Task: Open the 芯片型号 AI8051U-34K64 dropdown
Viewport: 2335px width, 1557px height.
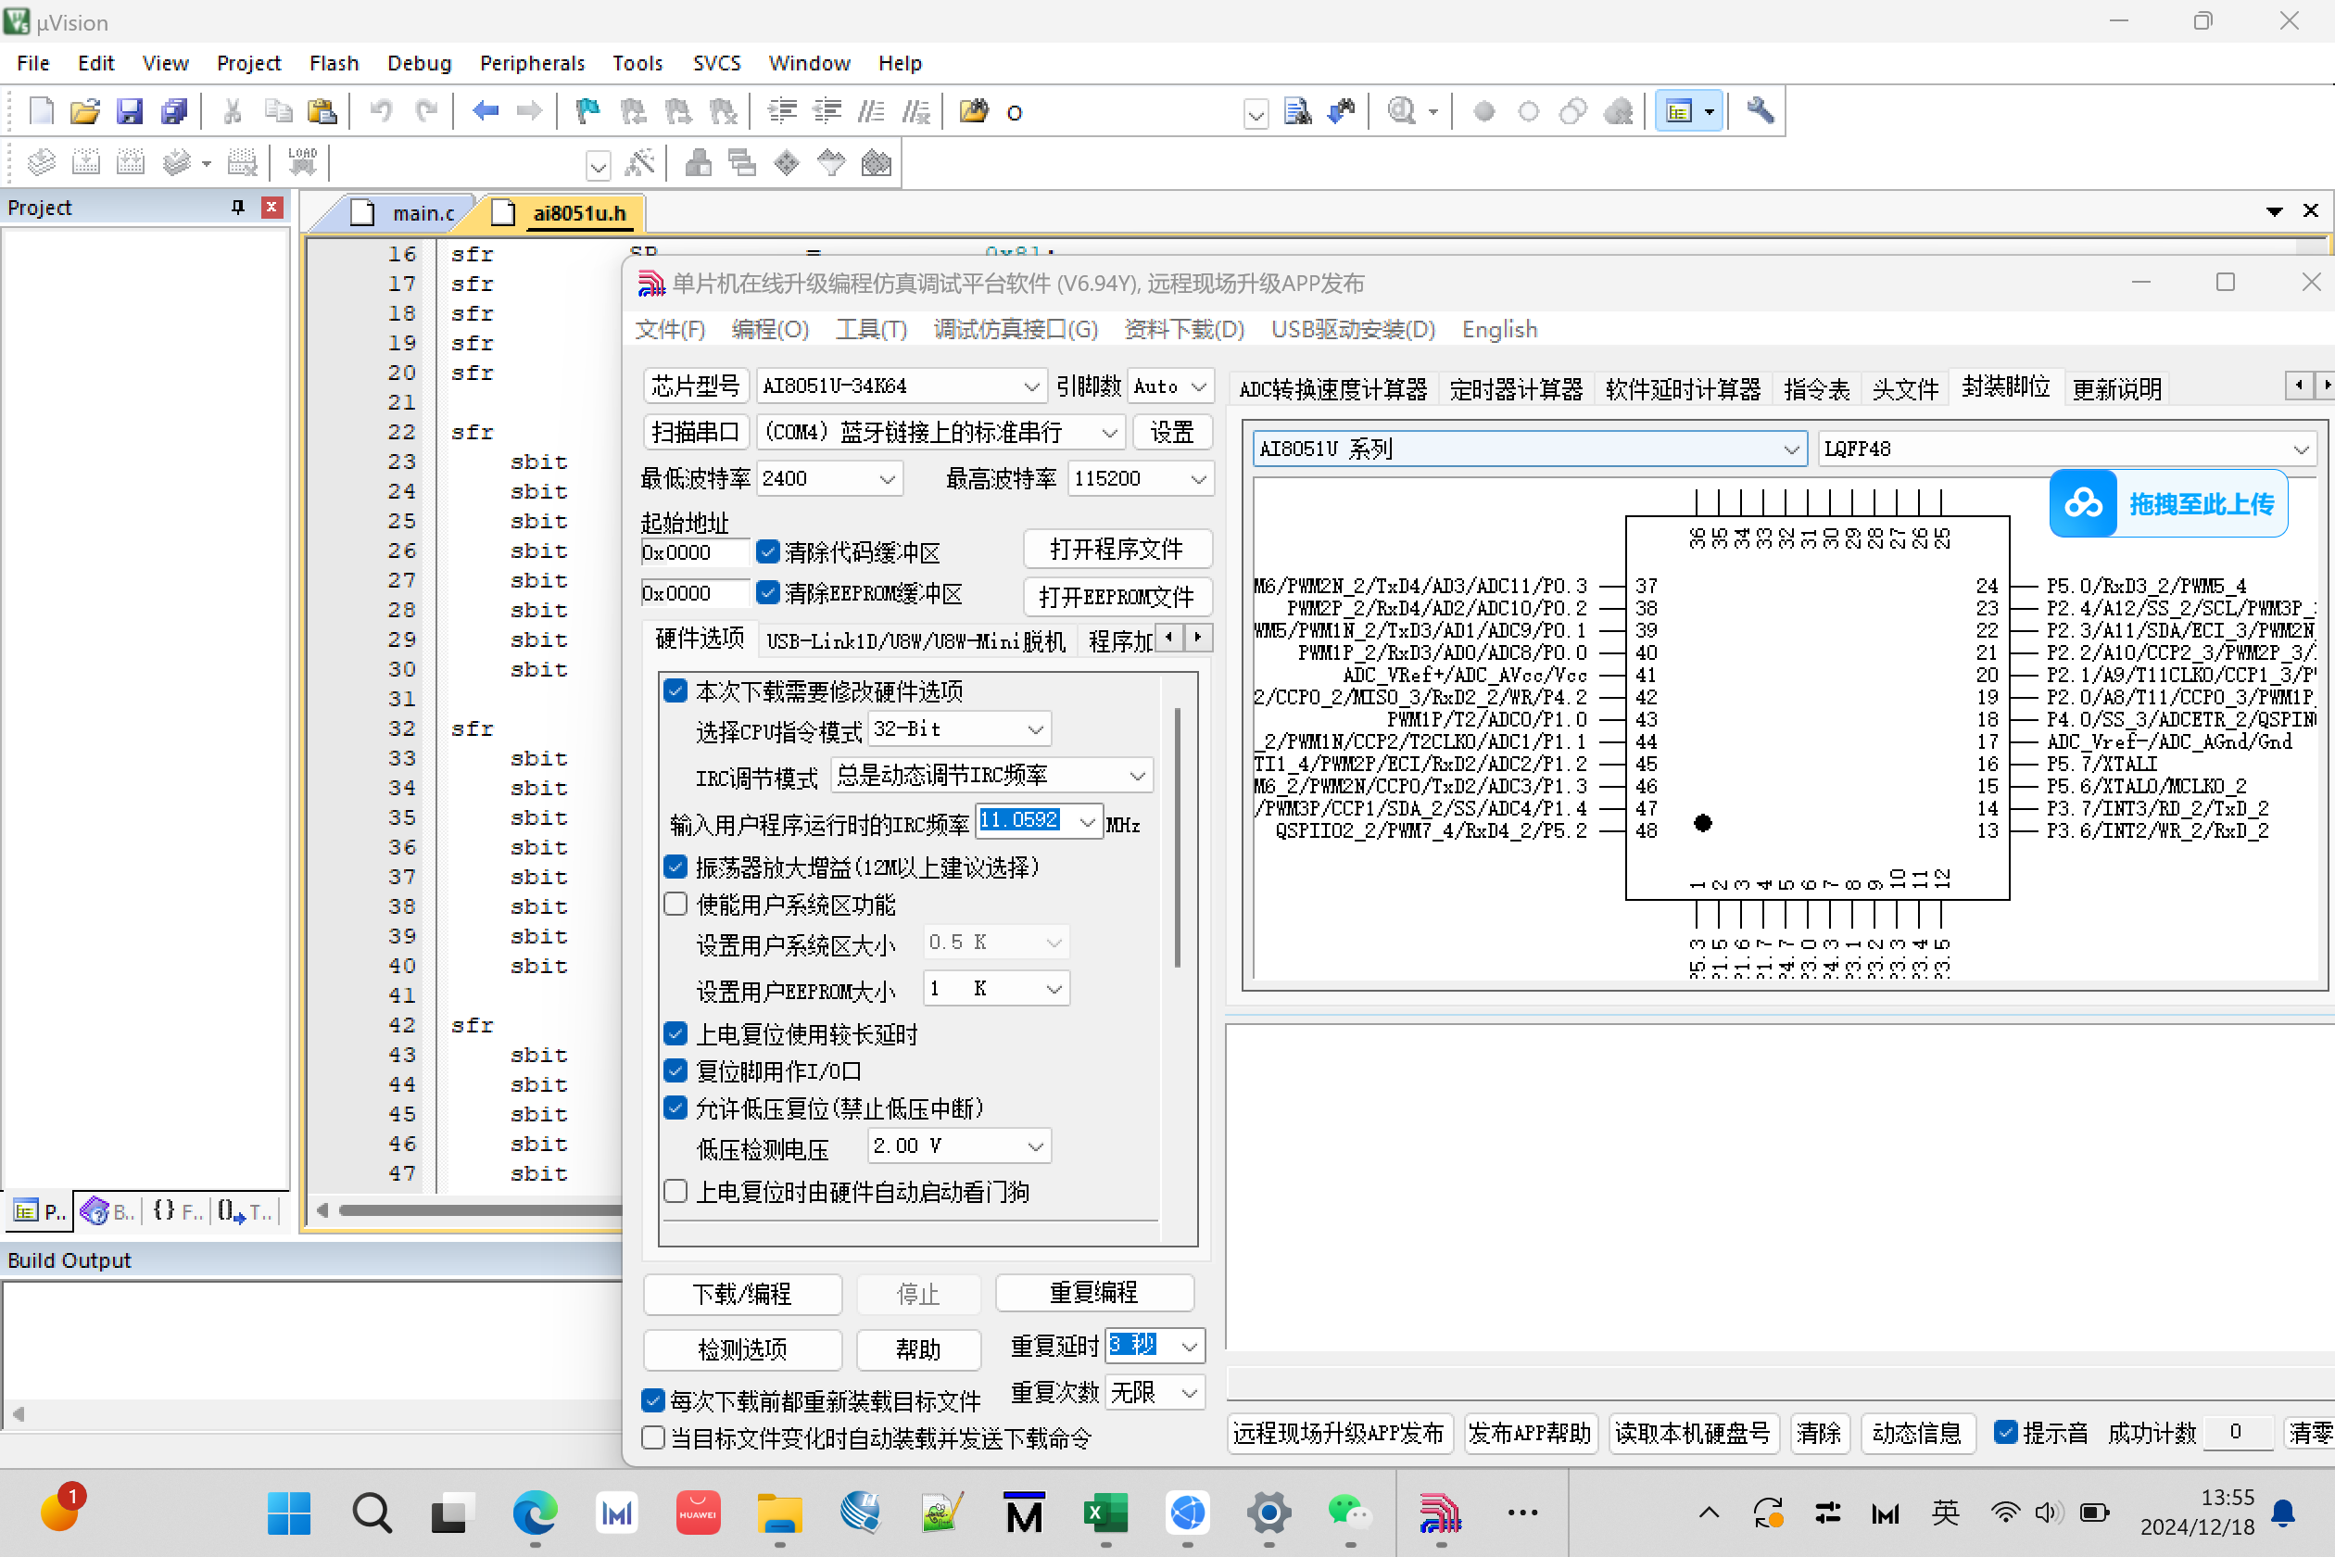Action: (x=901, y=386)
